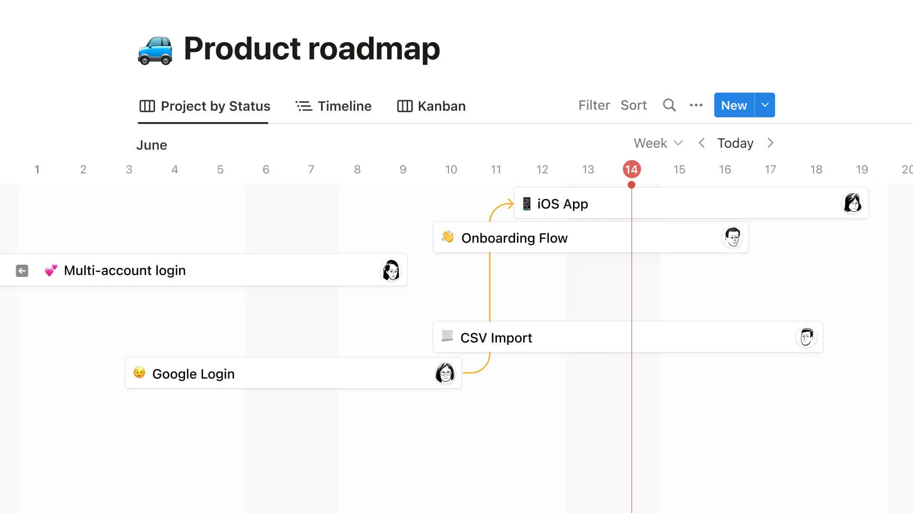Jump to Today in the timeline
The height and width of the screenshot is (513, 913).
click(735, 143)
